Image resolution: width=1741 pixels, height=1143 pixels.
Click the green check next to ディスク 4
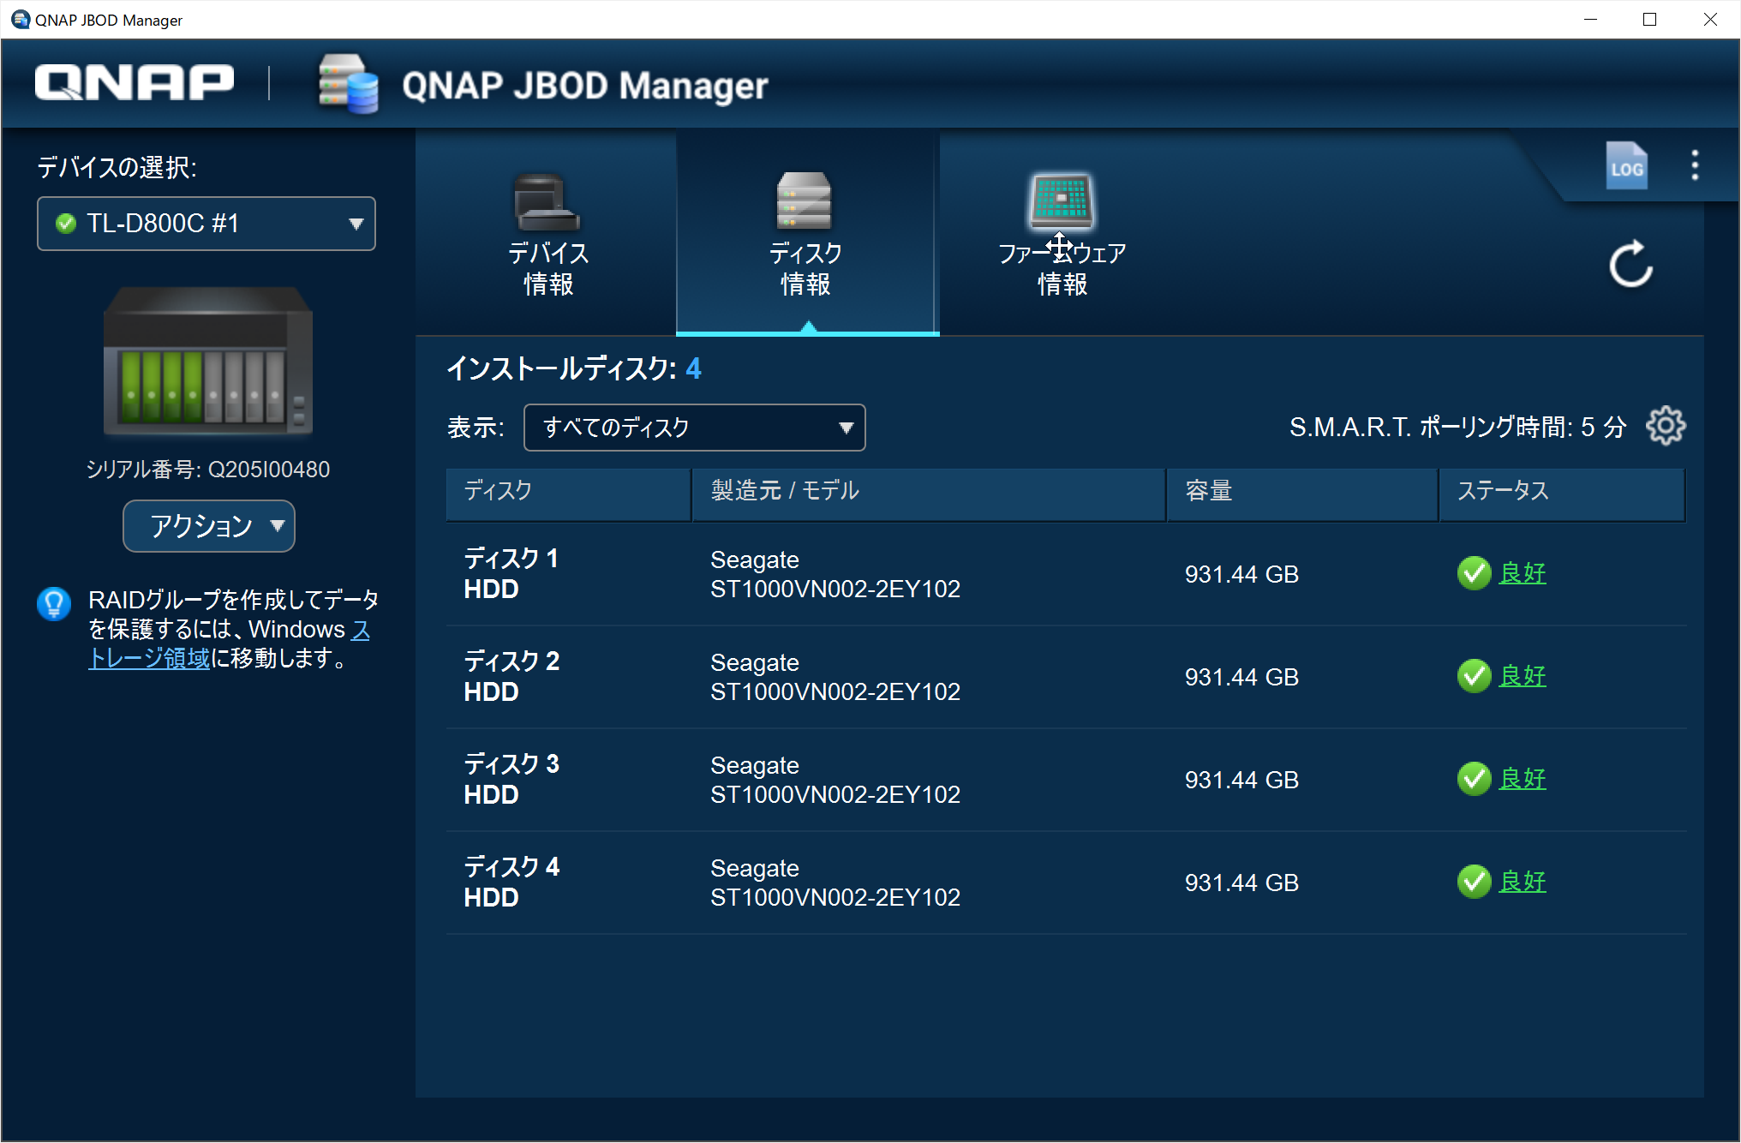point(1474,881)
